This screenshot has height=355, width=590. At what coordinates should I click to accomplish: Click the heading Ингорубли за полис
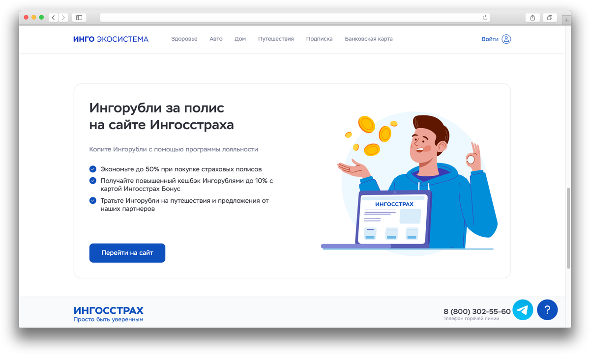(161, 116)
